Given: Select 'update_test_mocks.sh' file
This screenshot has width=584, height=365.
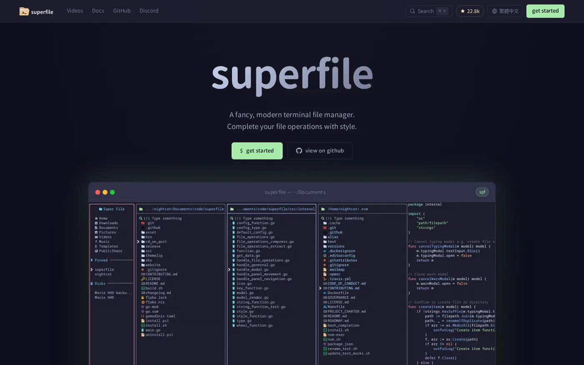Looking at the screenshot, I should tap(349, 353).
